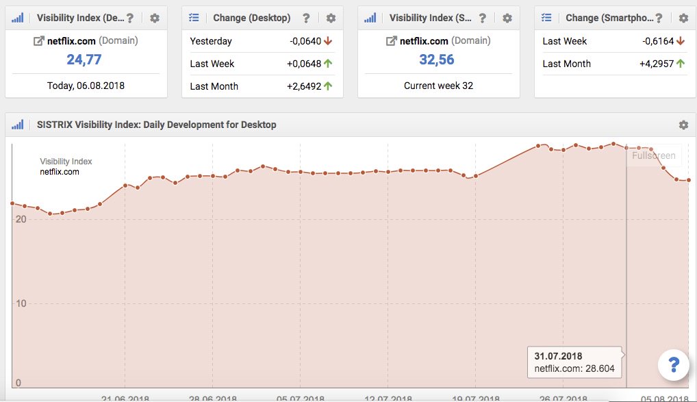Open settings gear of Change (Desktop) box
This screenshot has width=697, height=402.
331,18
